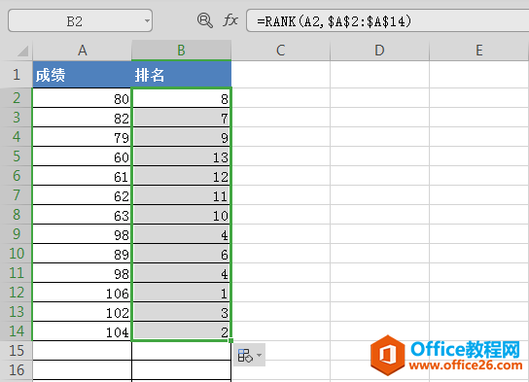Screen dimensions: 529x382
Task: Open the Name Box dropdown arrow
Action: tap(147, 21)
